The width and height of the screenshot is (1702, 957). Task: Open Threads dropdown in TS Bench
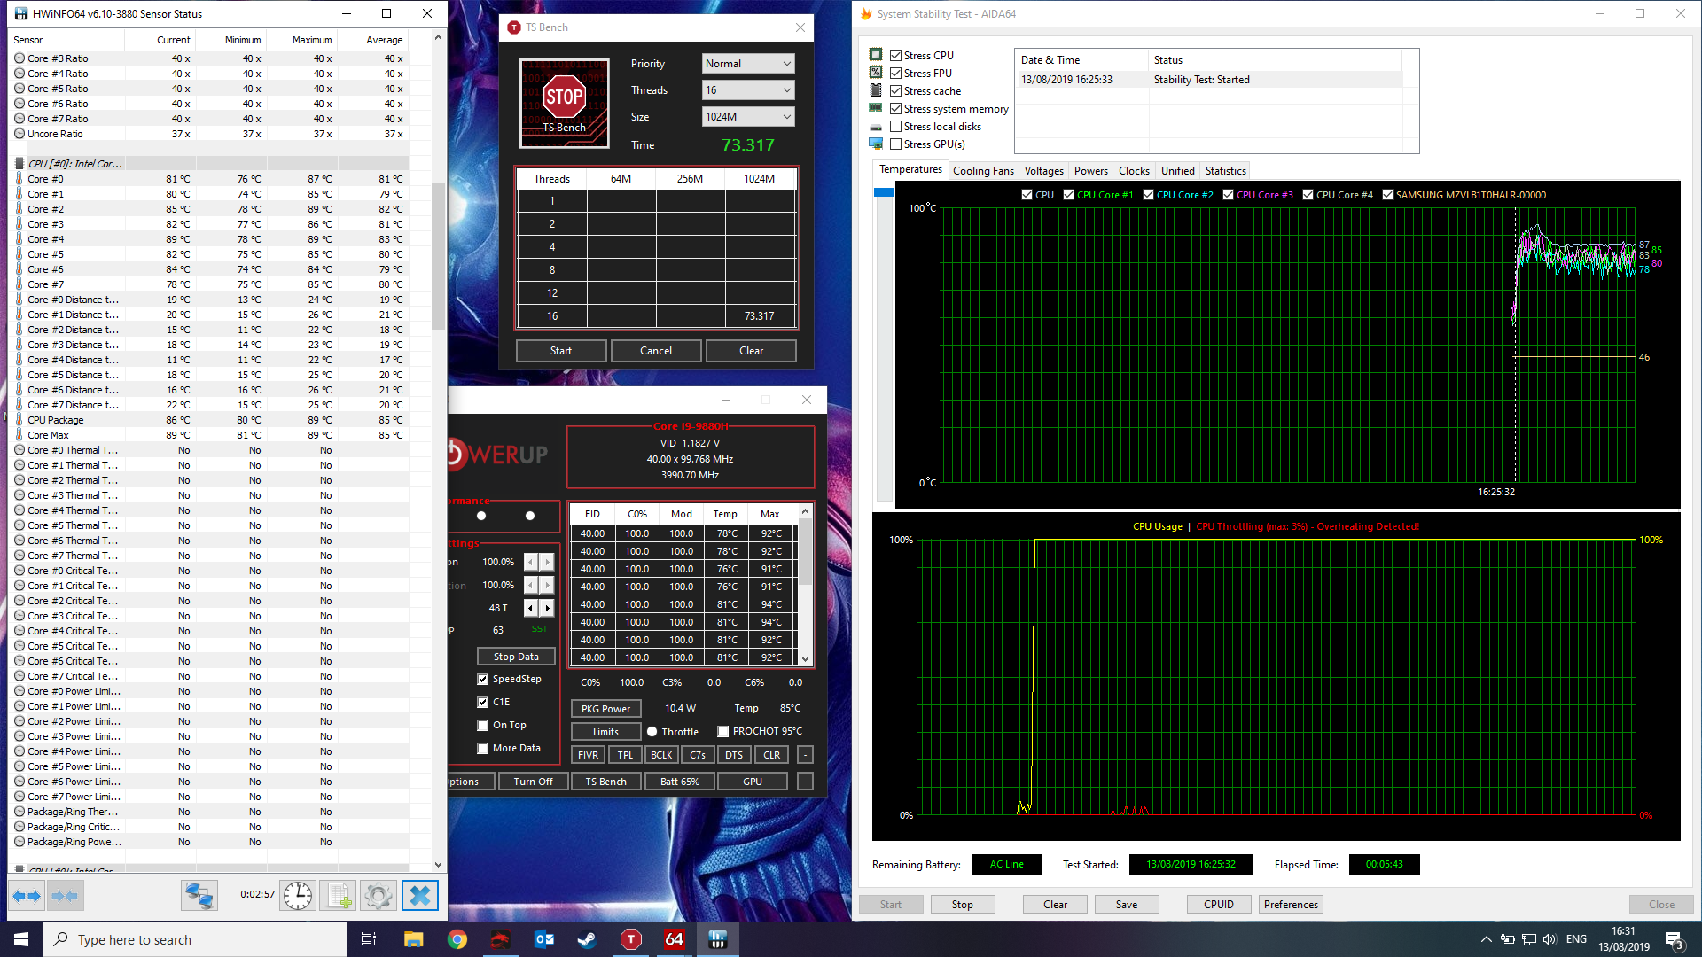point(748,90)
